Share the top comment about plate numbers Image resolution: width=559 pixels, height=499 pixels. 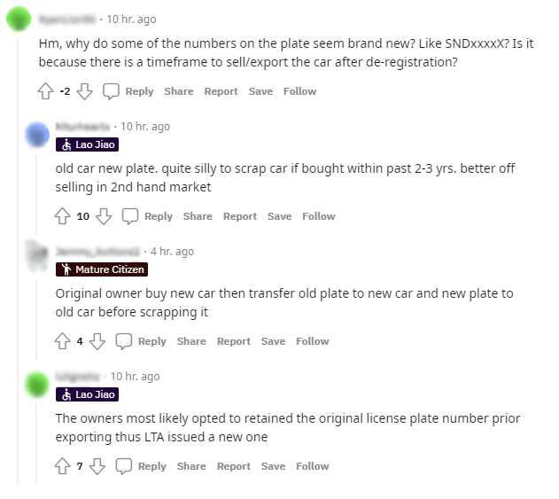pyautogui.click(x=178, y=91)
